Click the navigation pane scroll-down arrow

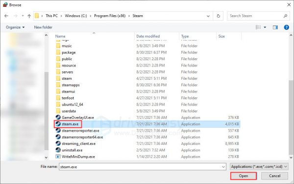(46, 158)
